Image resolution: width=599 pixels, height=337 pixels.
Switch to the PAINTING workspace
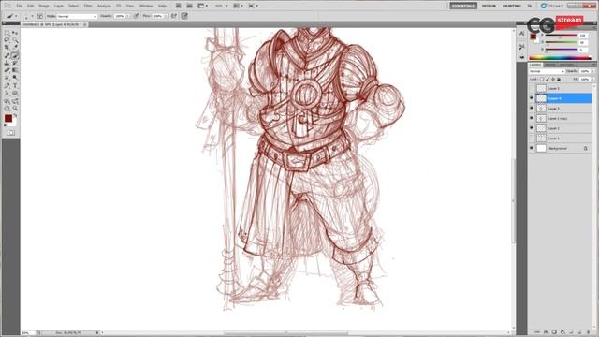512,6
